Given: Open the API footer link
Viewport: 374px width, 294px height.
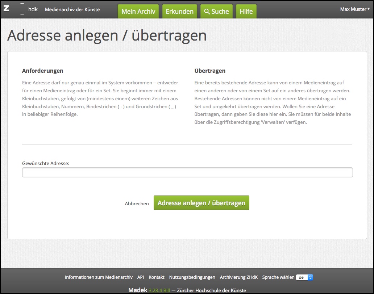Looking at the screenshot, I should [141, 277].
